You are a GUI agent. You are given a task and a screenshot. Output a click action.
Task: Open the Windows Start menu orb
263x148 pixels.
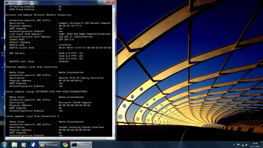(4, 145)
